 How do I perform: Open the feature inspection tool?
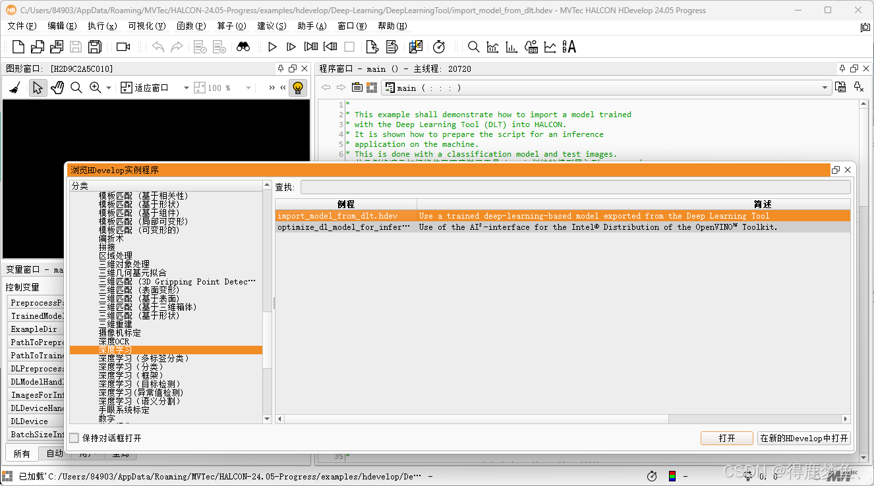pos(531,47)
